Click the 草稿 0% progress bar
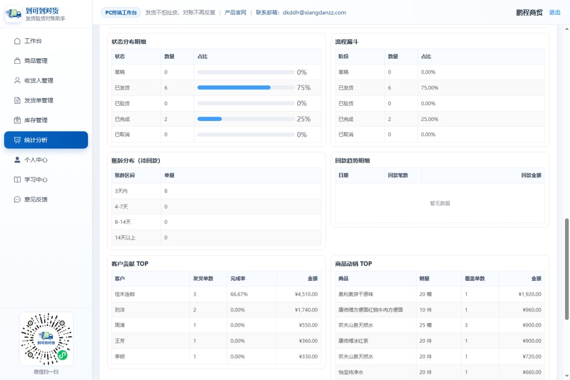Viewport: 570px width, 380px height. click(246, 72)
